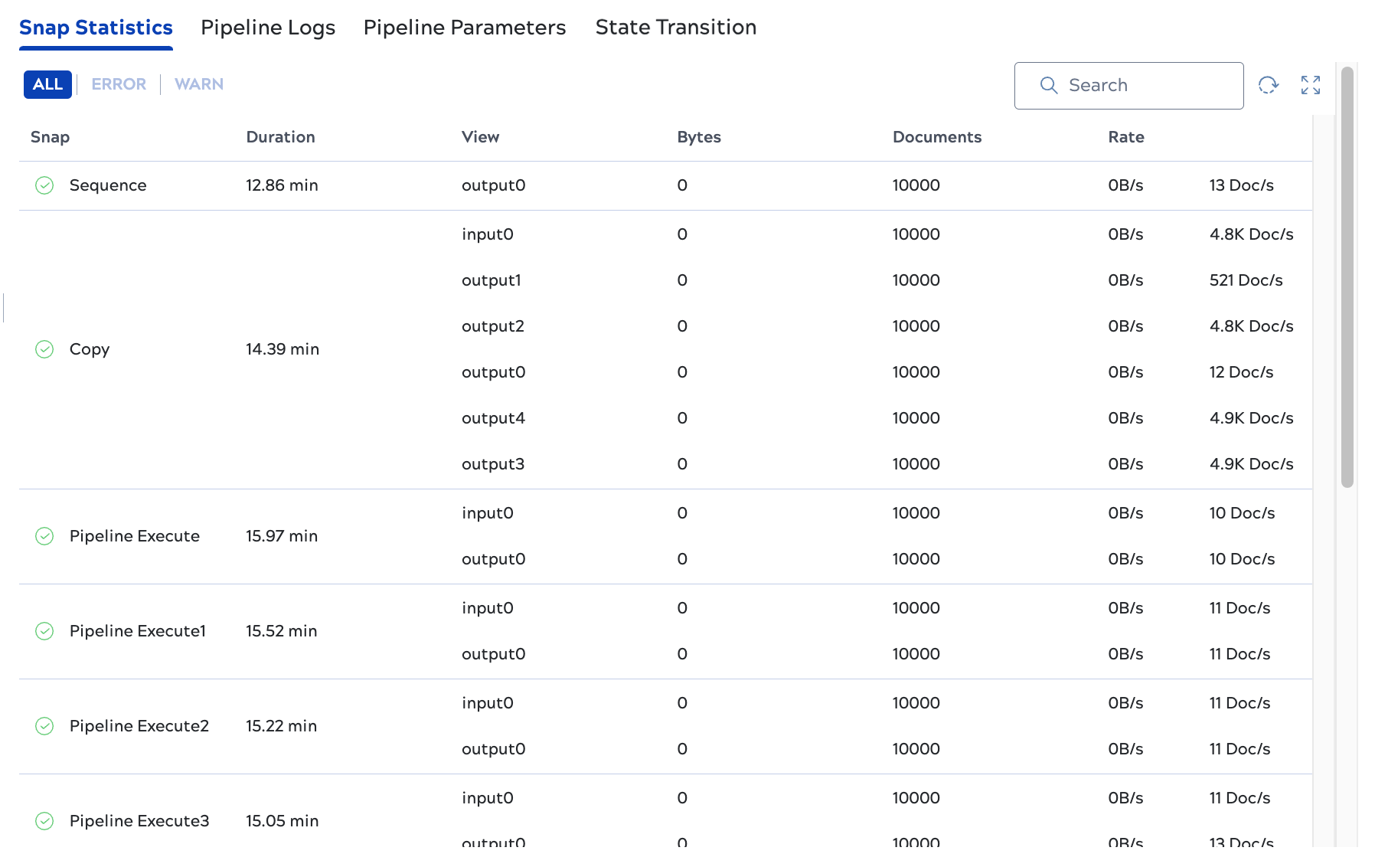This screenshot has width=1375, height=867.
Task: Open the Pipeline Logs tab
Action: [268, 28]
